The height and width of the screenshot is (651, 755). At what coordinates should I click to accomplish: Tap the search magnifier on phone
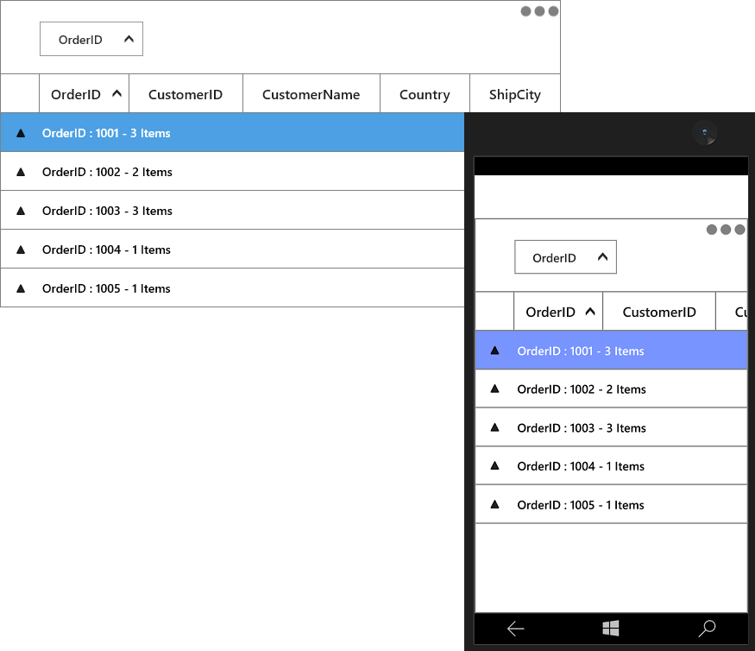[x=707, y=629]
